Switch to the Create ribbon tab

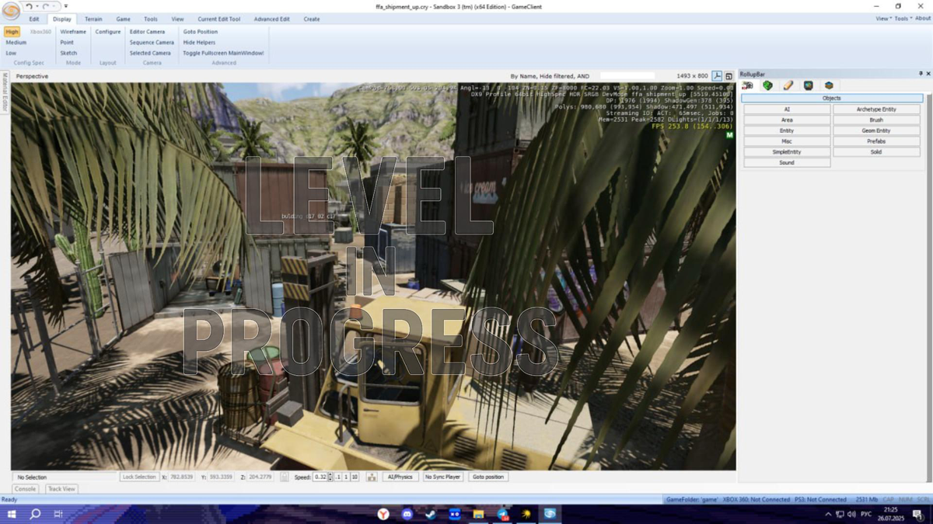[312, 19]
